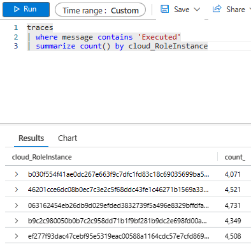
Task: Sort by count_ column header
Action: [x=235, y=157]
